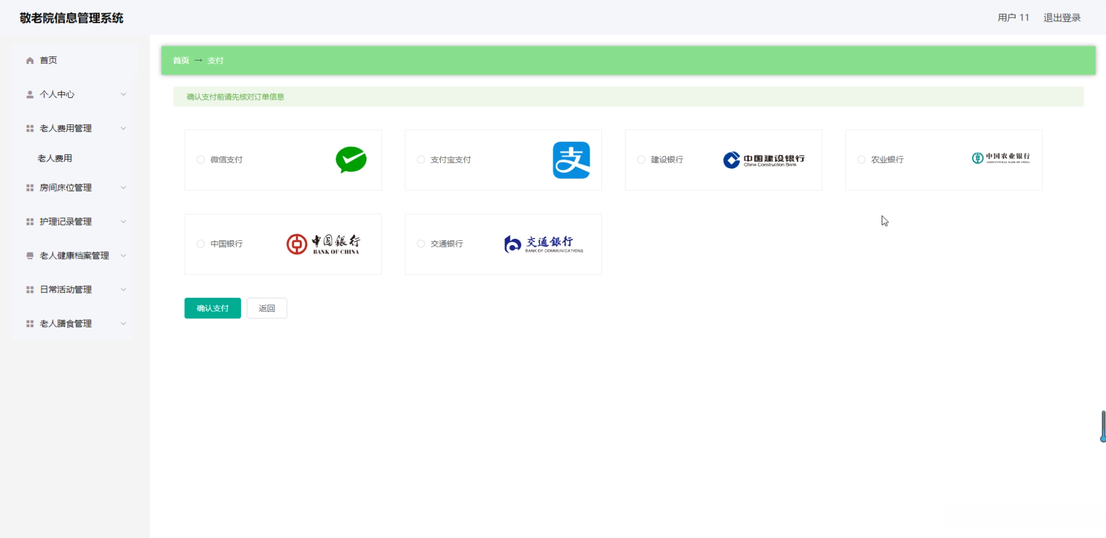Select the 支付宝支付 radio button
This screenshot has width=1106, height=538.
pyautogui.click(x=421, y=159)
